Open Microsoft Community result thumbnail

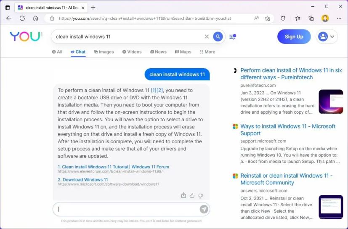pyautogui.click(x=331, y=207)
